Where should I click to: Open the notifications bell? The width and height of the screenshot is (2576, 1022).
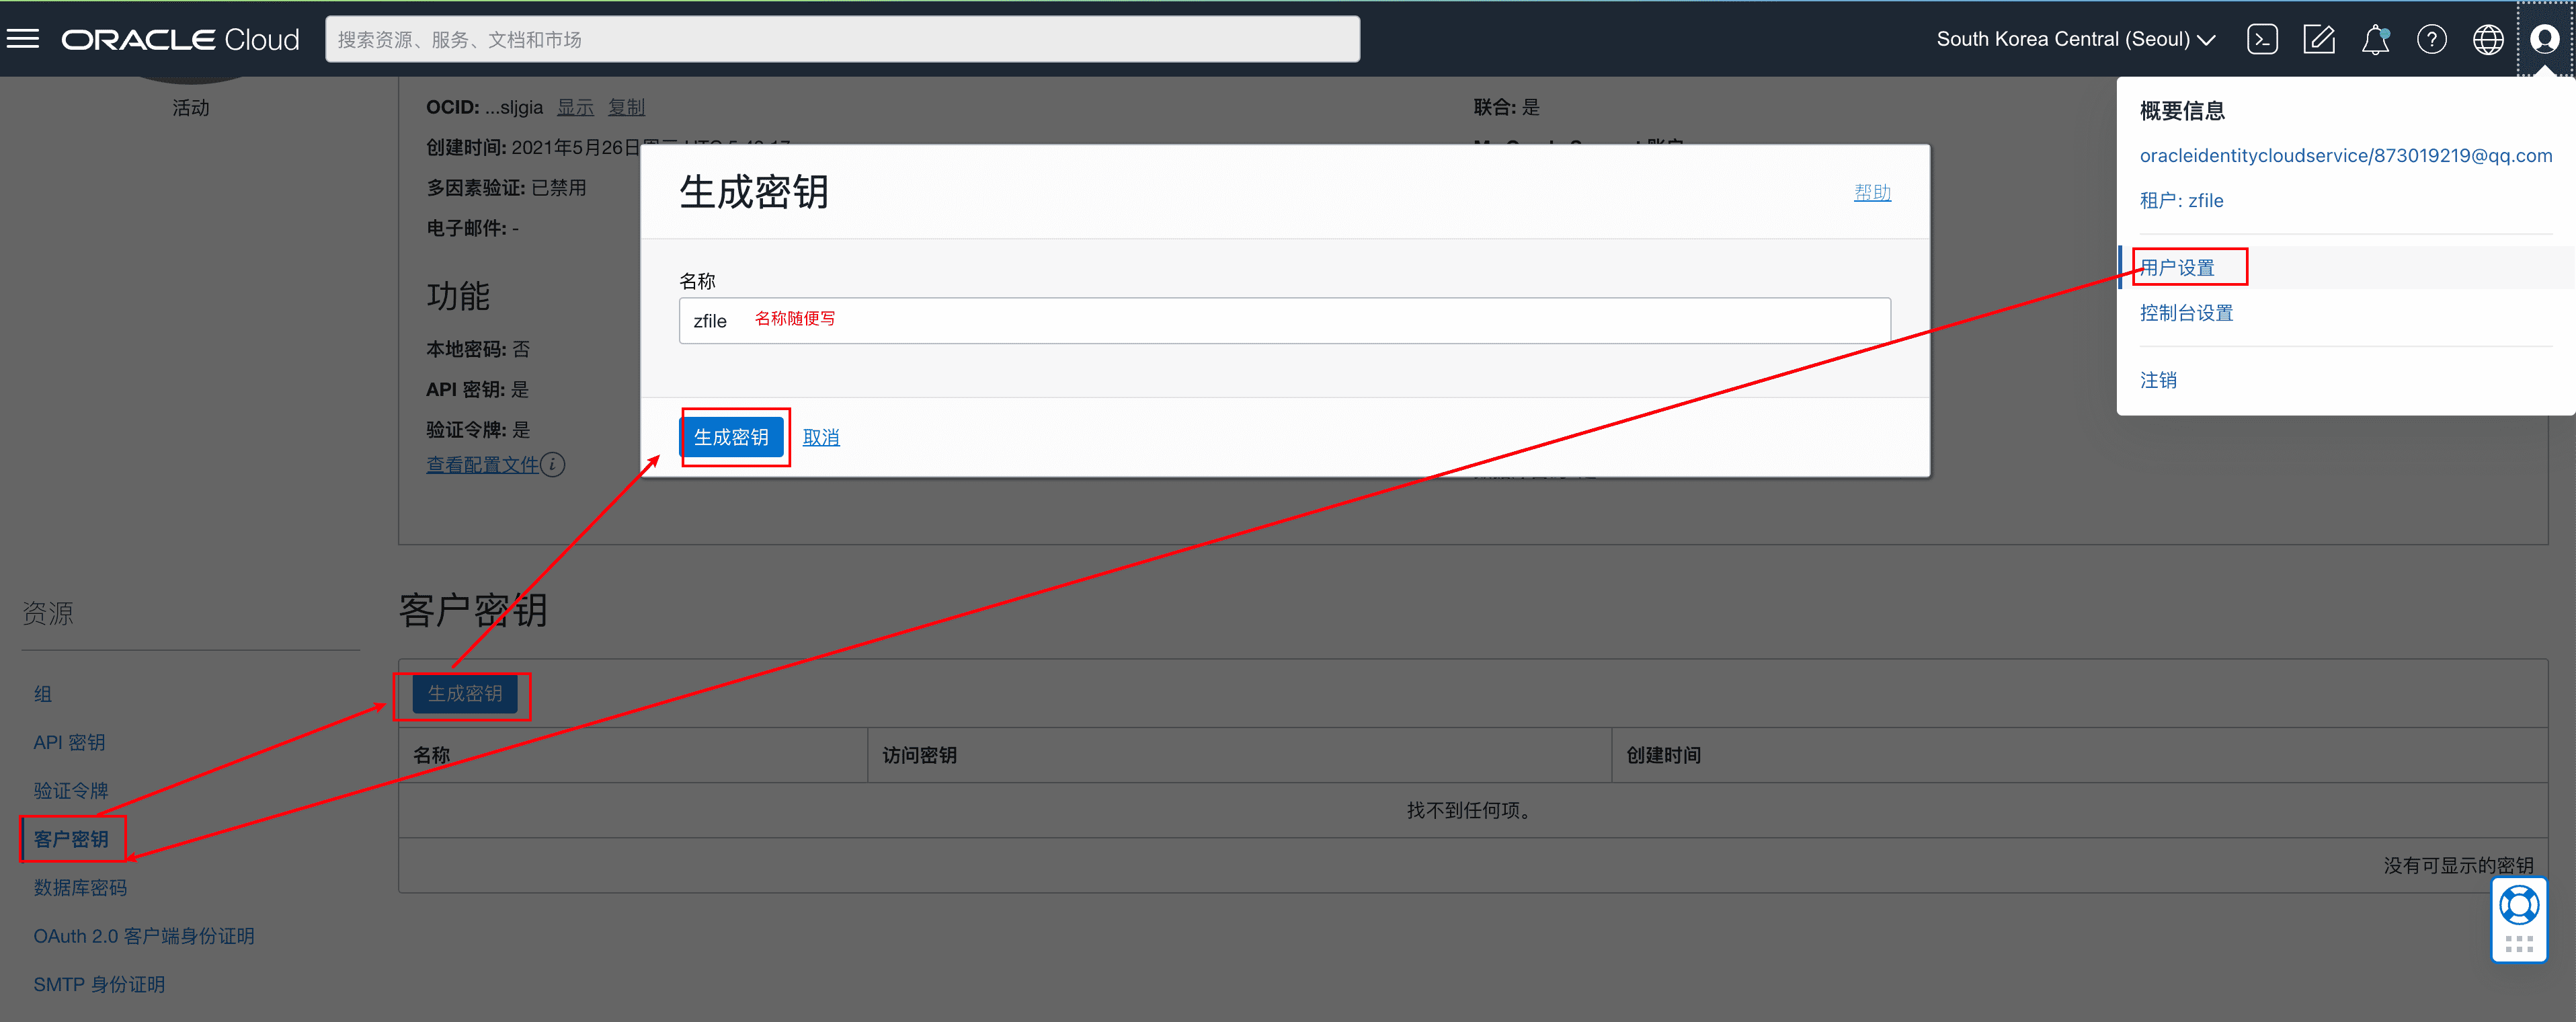2375,39
